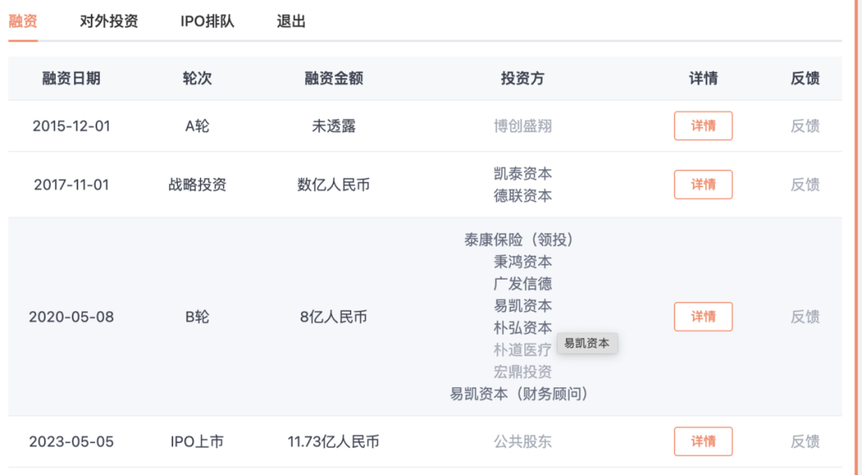Open investor 博创盛翔 link

point(523,126)
